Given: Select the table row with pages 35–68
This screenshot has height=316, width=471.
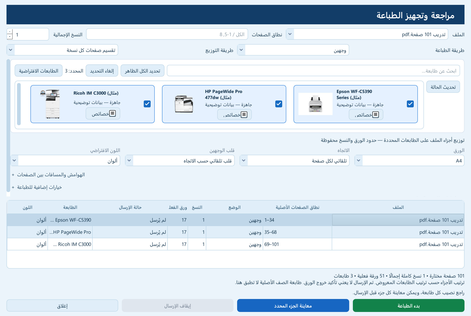Looking at the screenshot, I should [x=235, y=232].
